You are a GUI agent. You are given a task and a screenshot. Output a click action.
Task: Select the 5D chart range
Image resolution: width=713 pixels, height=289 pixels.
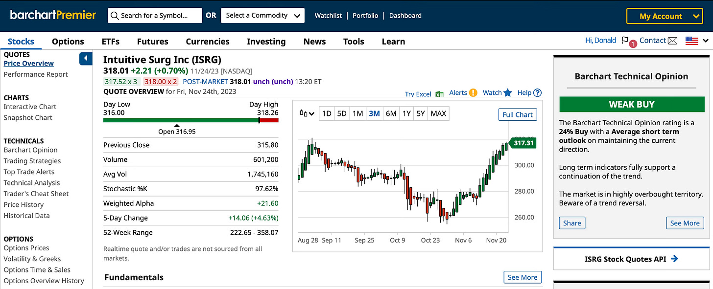point(342,113)
